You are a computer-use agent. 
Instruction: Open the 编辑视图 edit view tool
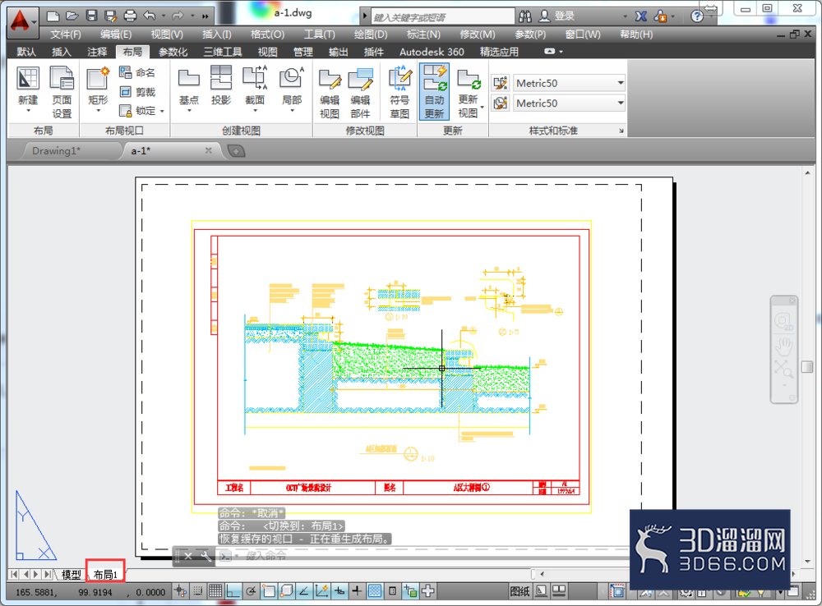[330, 94]
